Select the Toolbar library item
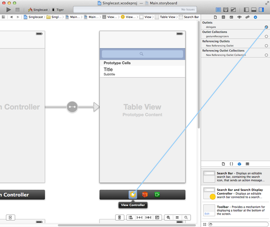 tap(235, 210)
